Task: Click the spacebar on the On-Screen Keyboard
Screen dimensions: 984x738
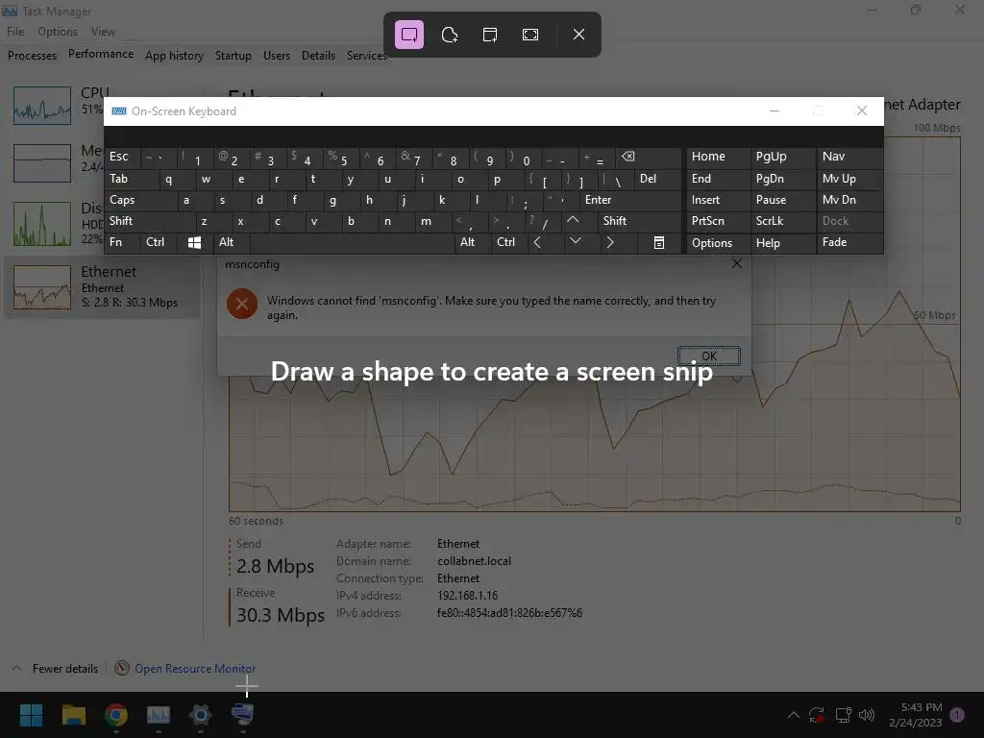Action: click(353, 242)
